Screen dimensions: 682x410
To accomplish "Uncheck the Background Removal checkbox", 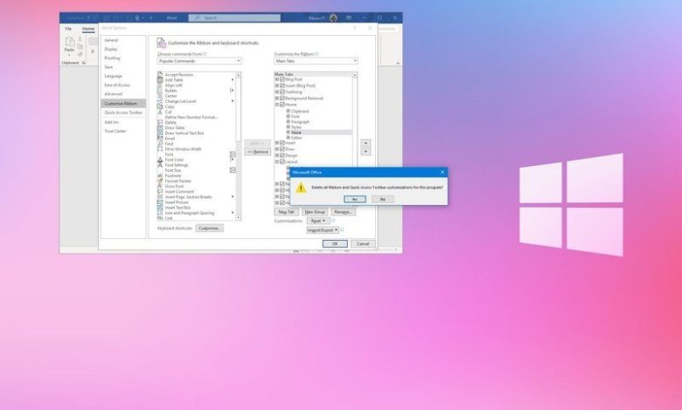I will tap(282, 98).
